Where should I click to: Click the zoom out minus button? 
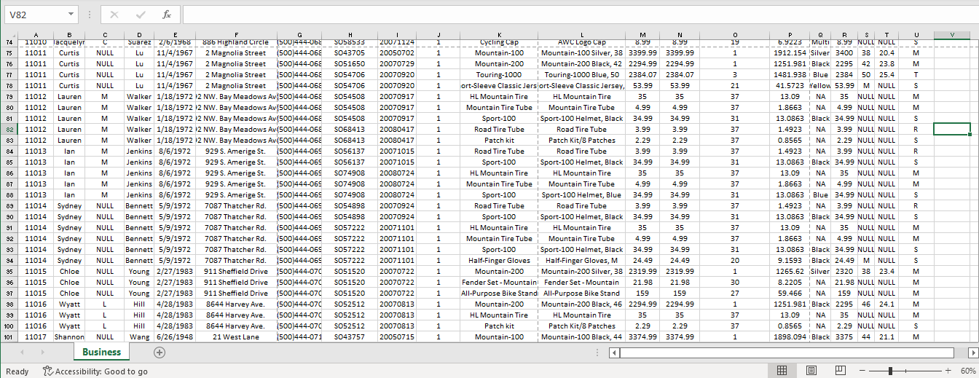pos(864,371)
